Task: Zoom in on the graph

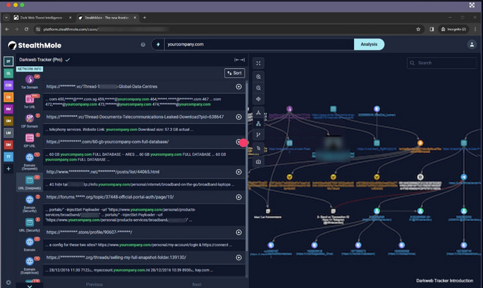Action: (x=258, y=77)
